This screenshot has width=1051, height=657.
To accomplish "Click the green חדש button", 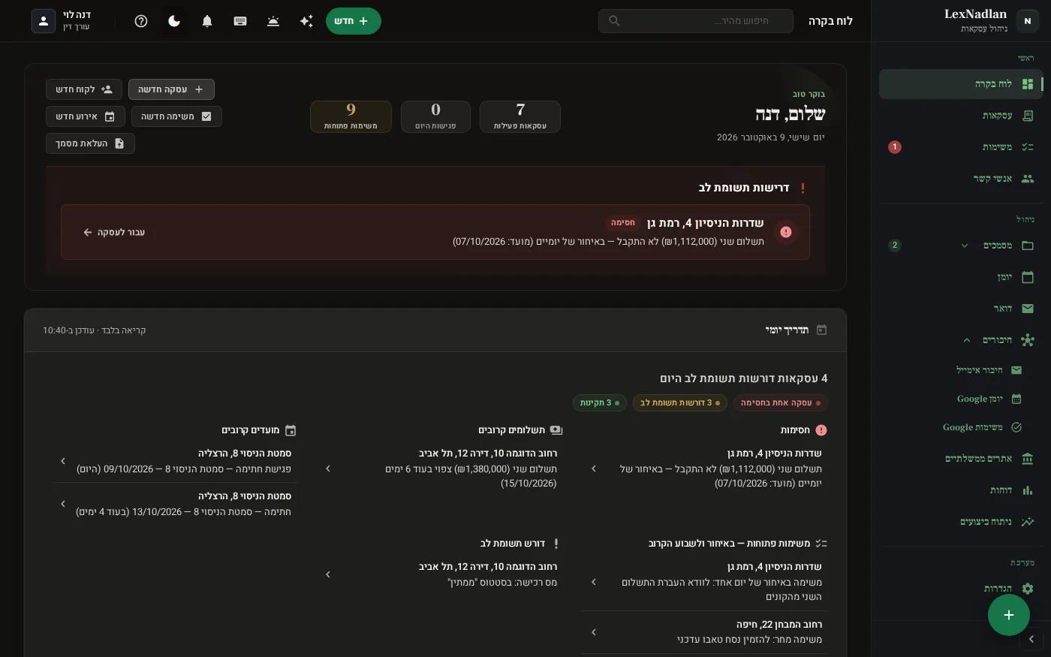I will tap(354, 21).
